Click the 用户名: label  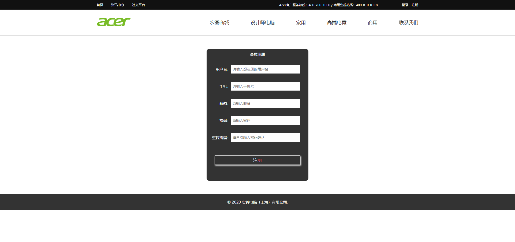(222, 69)
